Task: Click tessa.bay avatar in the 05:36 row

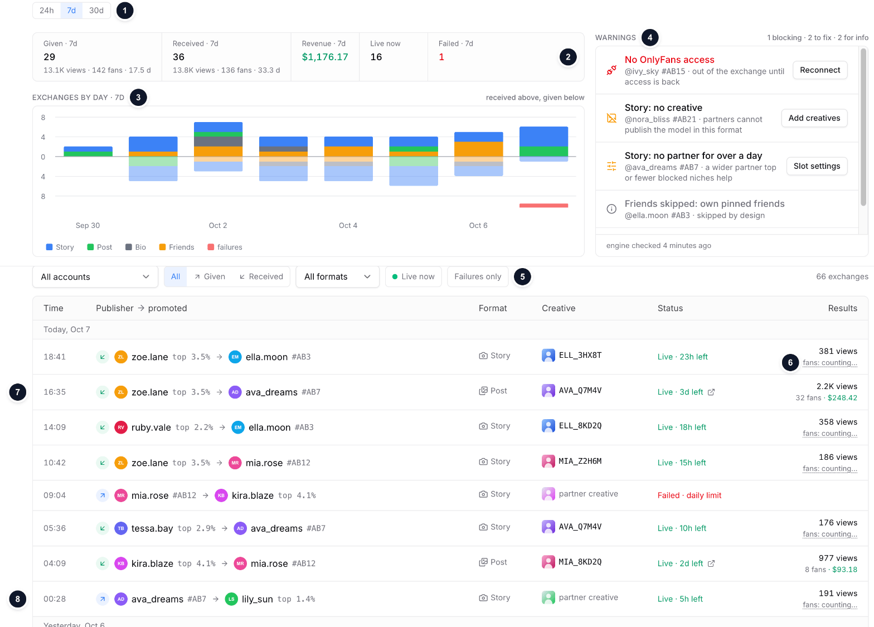Action: tap(121, 528)
